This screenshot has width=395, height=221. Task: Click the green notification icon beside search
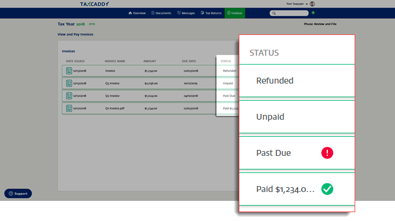point(313,13)
